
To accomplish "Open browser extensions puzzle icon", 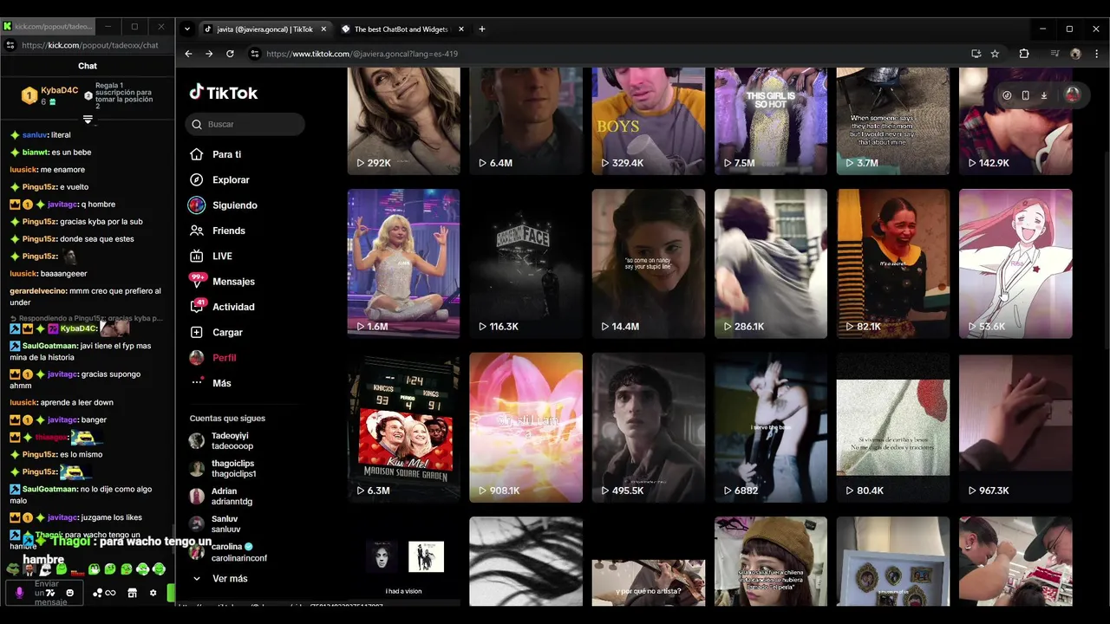I will coord(1024,54).
